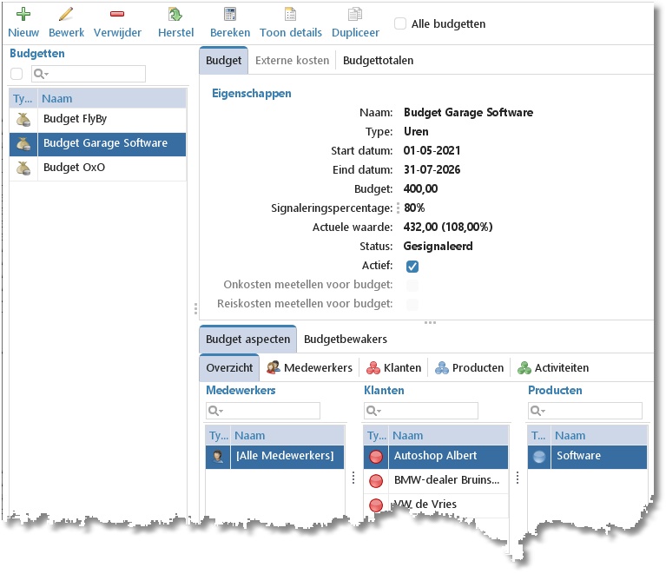Click the Toon details document icon
This screenshot has width=666, height=574.
(x=291, y=14)
